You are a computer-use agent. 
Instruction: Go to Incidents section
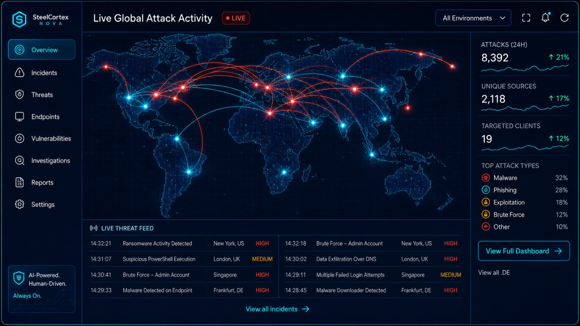44,73
